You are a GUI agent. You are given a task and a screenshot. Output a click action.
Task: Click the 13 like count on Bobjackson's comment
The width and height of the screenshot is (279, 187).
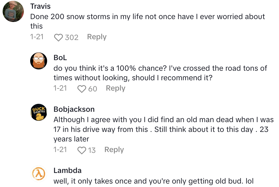coord(92,150)
